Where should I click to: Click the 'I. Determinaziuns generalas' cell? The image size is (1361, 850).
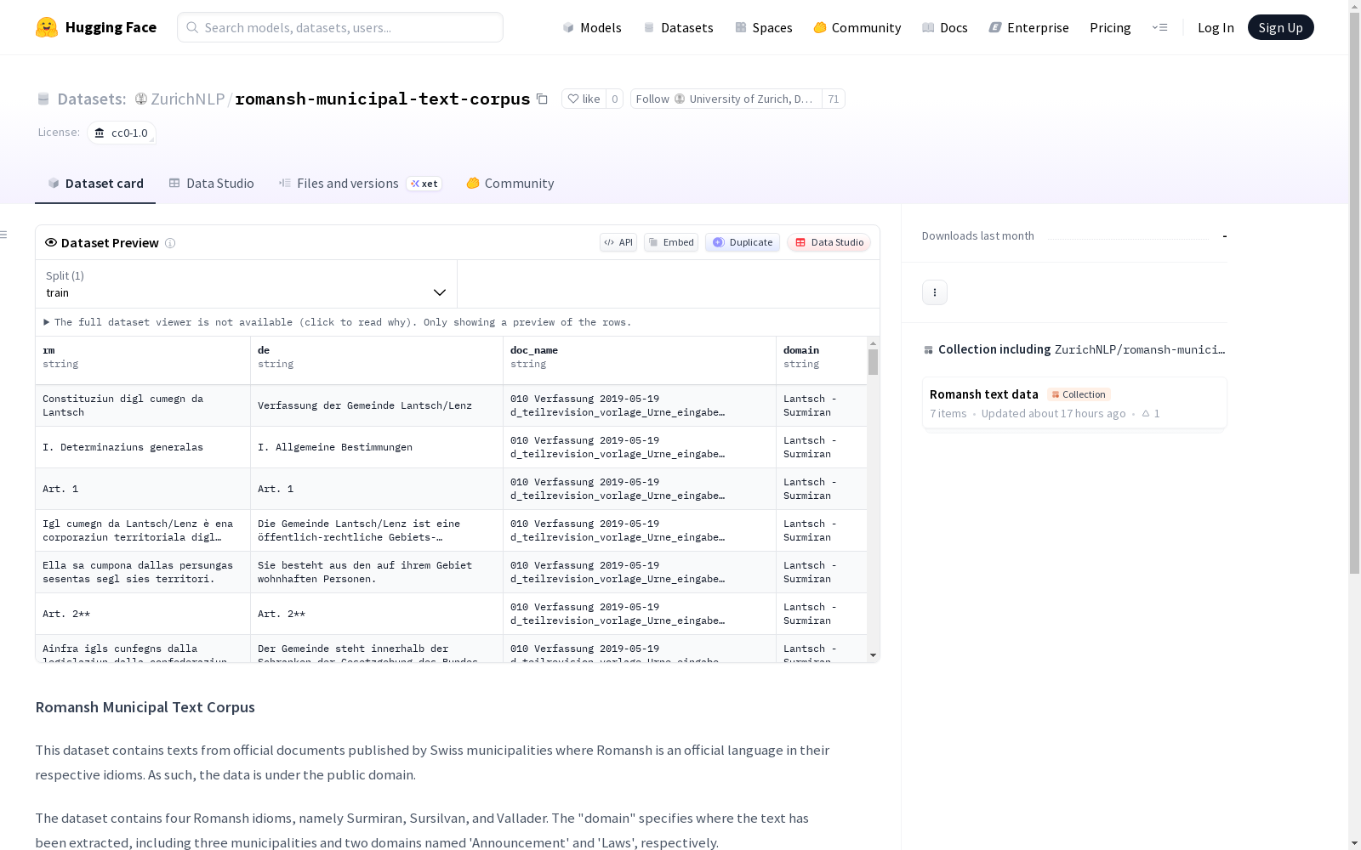[143, 447]
